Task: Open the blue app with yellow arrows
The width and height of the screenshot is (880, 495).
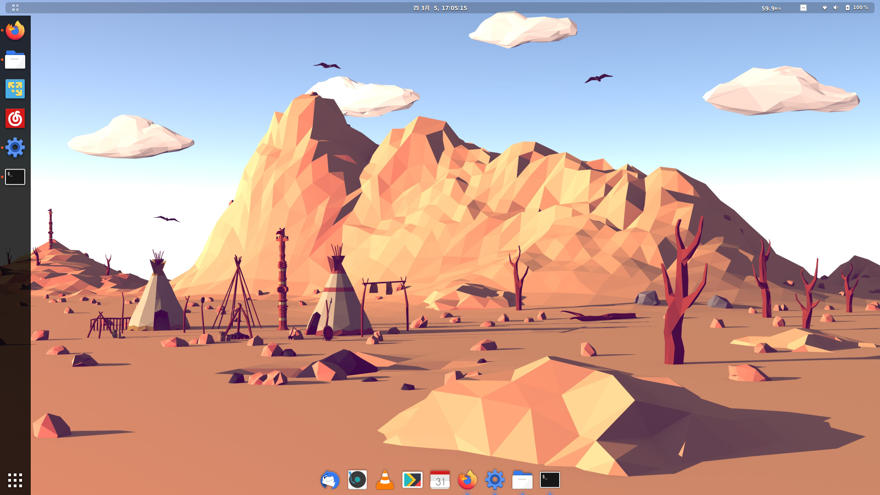Action: coord(15,89)
